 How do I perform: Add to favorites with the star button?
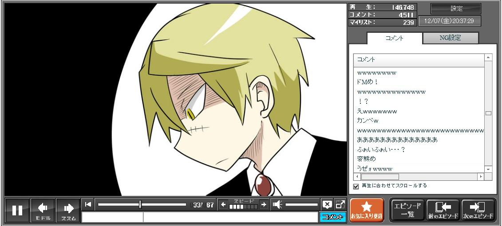pos(366,210)
